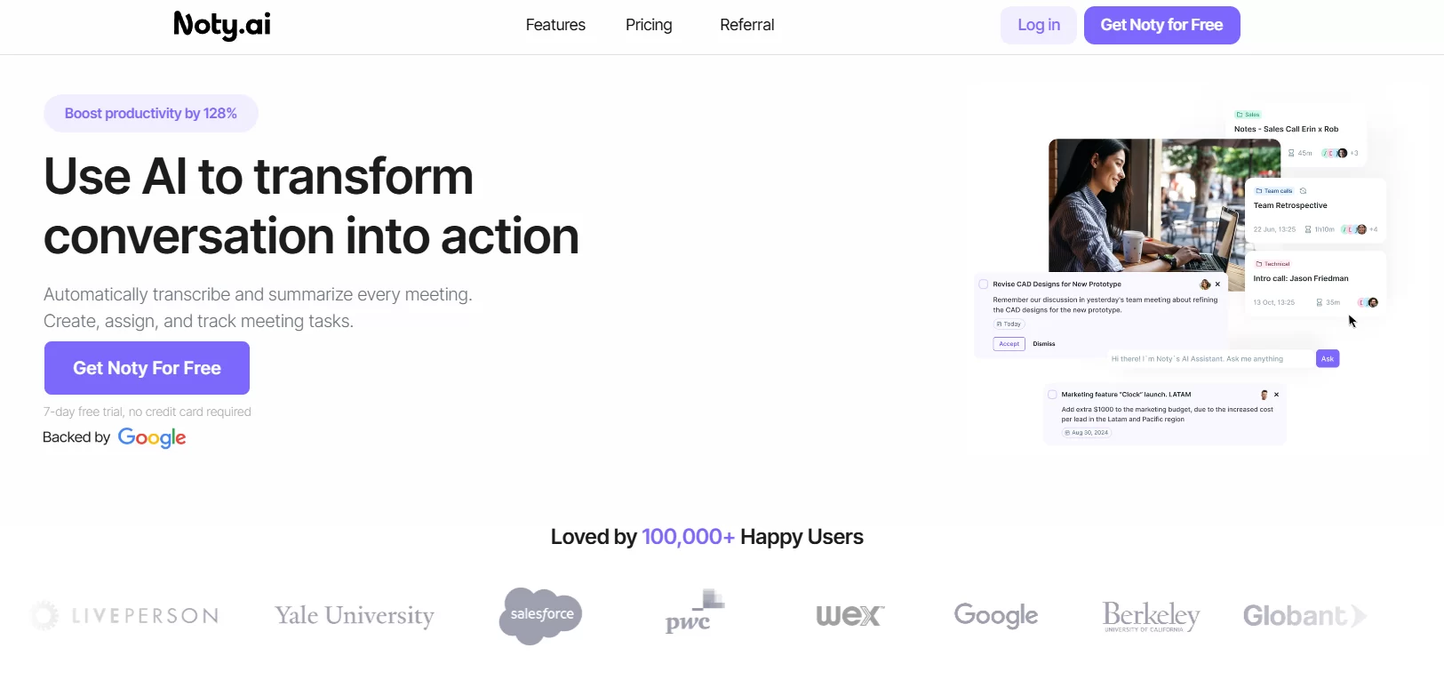This screenshot has height=680, width=1444.
Task: Click the Berkeley university logo
Action: tap(1151, 615)
